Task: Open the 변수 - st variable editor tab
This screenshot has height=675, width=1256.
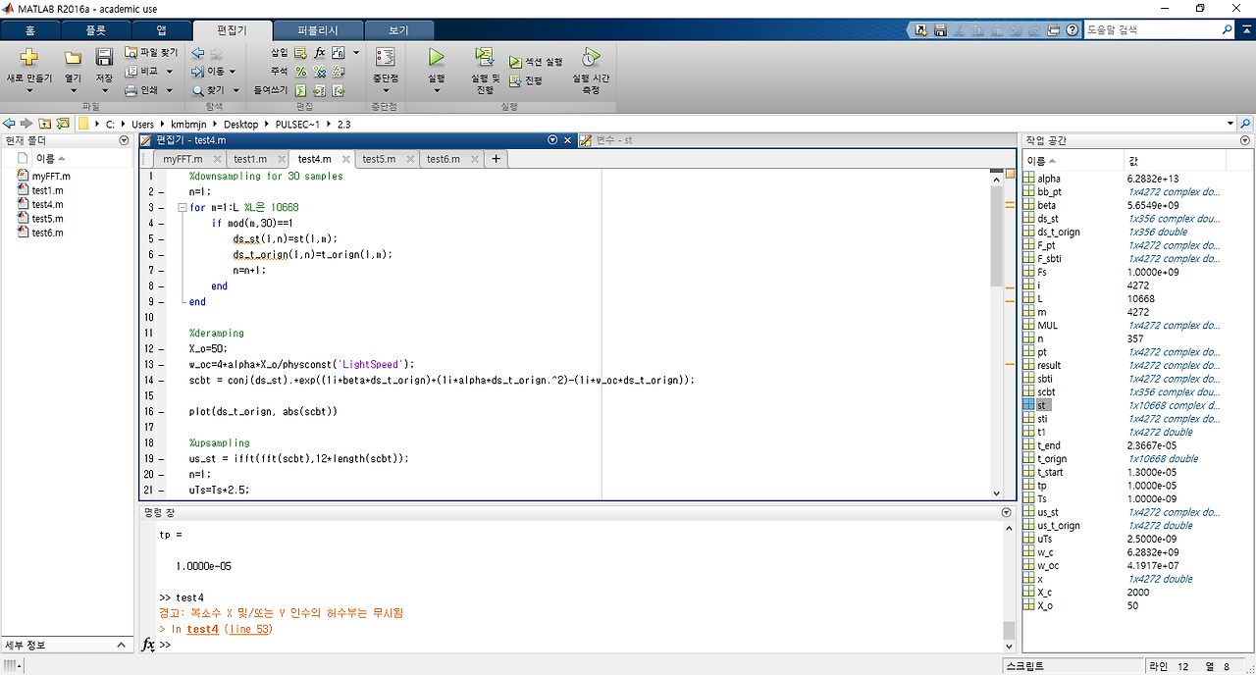Action: pos(613,140)
